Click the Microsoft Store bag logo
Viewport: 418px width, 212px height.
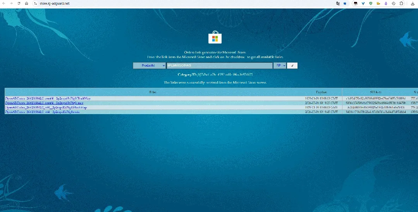point(215,37)
